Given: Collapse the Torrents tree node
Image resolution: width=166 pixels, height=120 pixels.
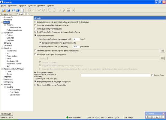Looking at the screenshot, I should [5, 25].
